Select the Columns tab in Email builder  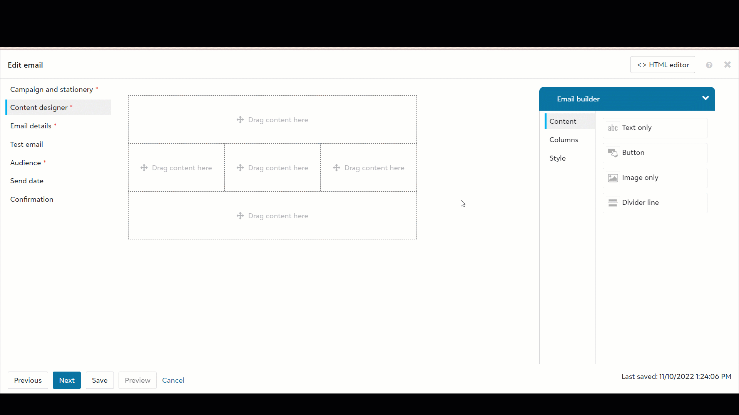[x=564, y=139]
